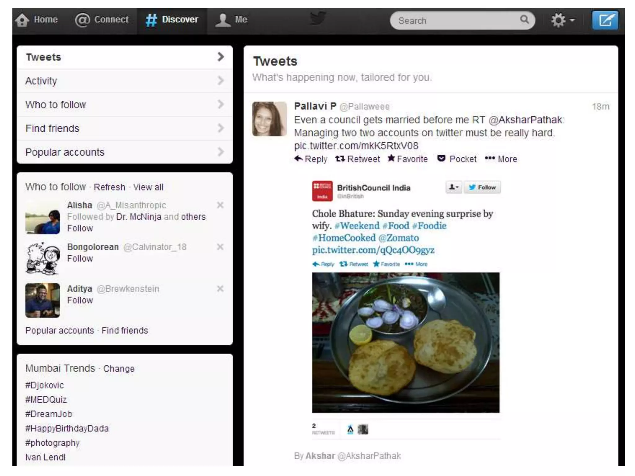Switch to the Connect tab
The width and height of the screenshot is (635, 476).
(x=102, y=20)
